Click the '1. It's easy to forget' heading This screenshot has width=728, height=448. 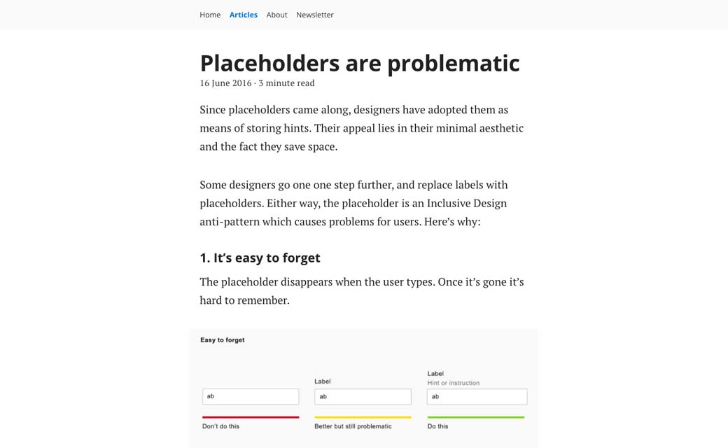pos(260,258)
